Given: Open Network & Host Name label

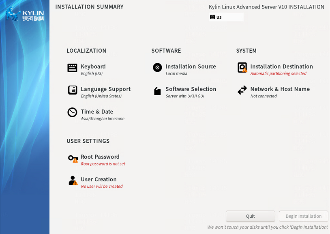Looking at the screenshot, I should click(280, 89).
